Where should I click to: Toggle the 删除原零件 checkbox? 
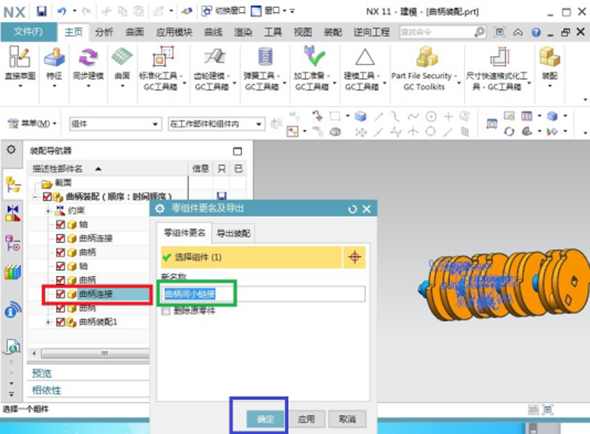166,311
